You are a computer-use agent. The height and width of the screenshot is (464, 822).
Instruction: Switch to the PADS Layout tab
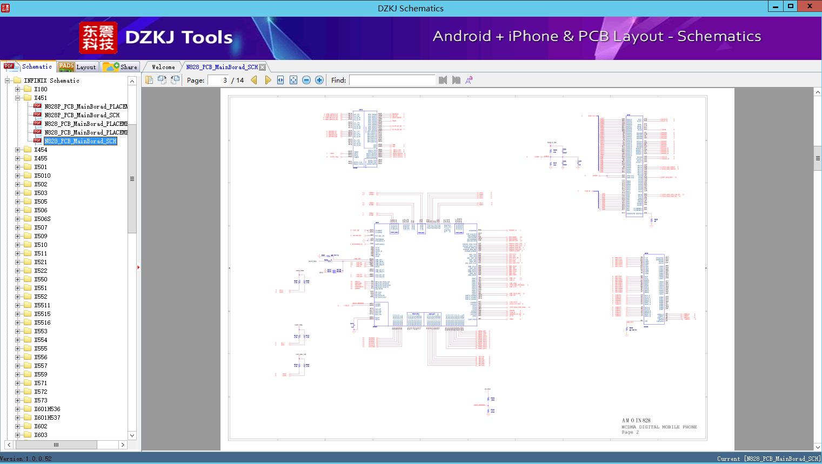(77, 67)
